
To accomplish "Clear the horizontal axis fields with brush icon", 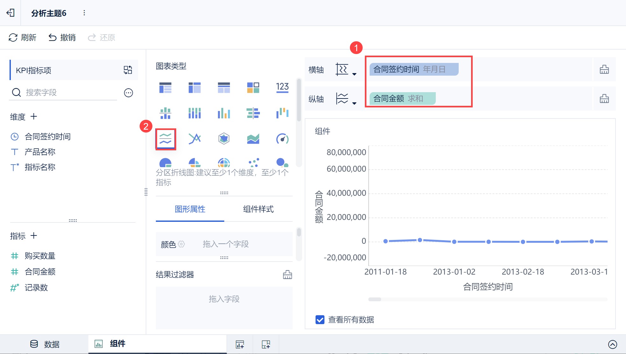I will pyautogui.click(x=604, y=70).
